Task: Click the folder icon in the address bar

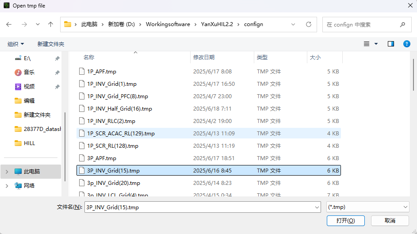Action: 68,24
